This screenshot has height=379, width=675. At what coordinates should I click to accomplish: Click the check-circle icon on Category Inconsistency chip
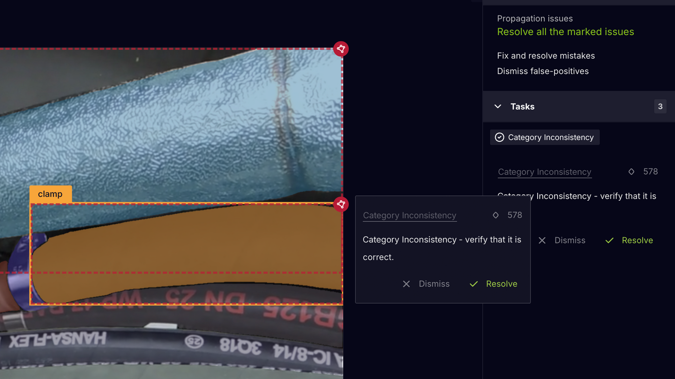tap(500, 137)
